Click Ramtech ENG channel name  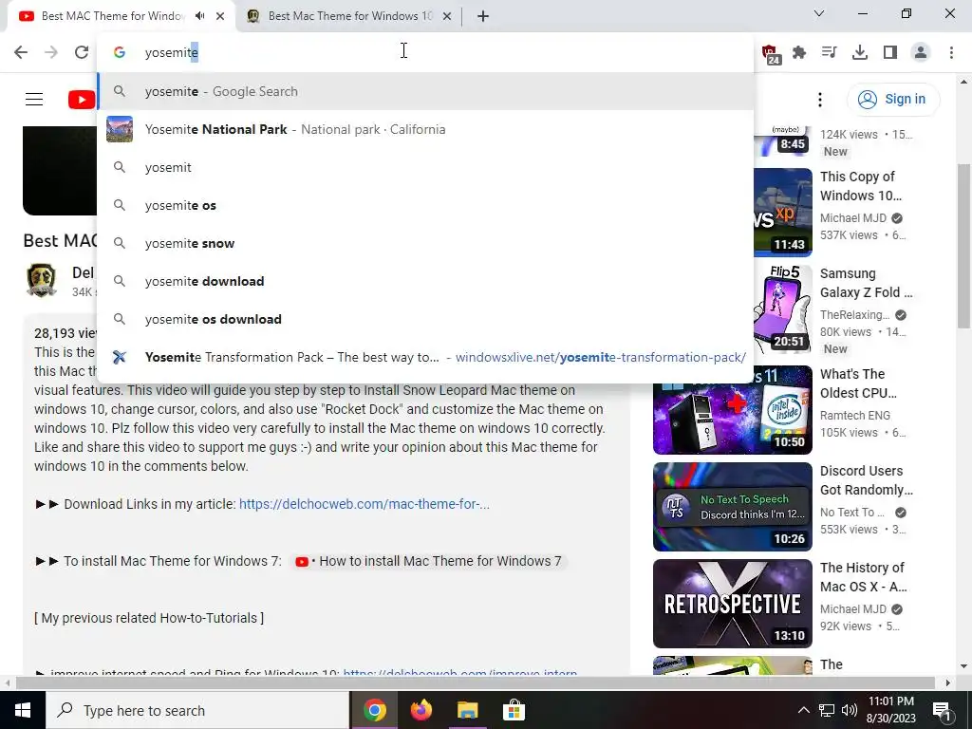(855, 416)
